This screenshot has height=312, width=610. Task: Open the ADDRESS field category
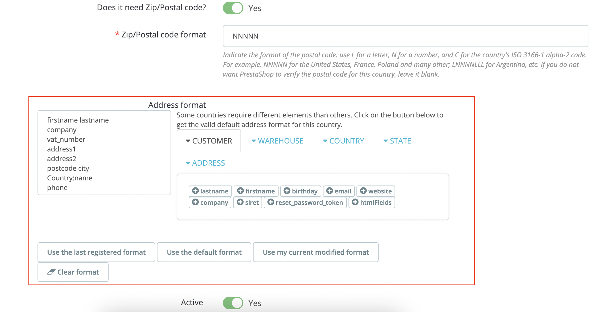click(205, 163)
